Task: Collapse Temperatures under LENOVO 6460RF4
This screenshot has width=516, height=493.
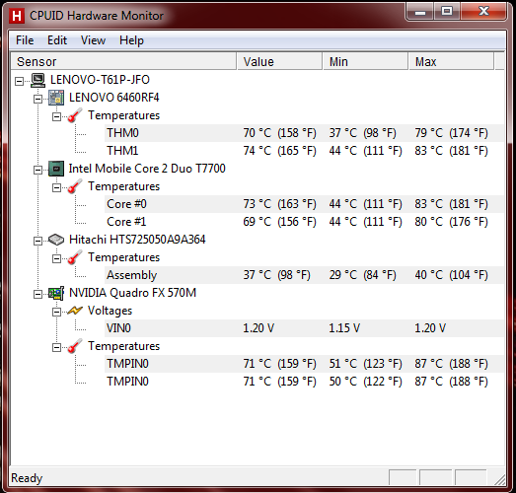Action: click(x=56, y=116)
